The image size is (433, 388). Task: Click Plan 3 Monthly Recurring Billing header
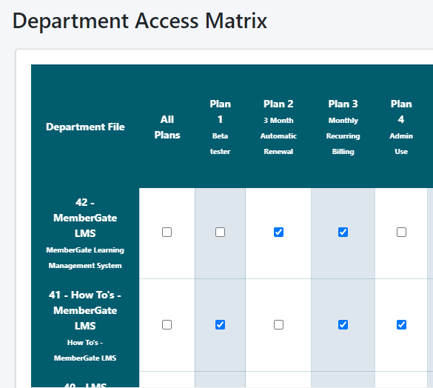(x=343, y=127)
